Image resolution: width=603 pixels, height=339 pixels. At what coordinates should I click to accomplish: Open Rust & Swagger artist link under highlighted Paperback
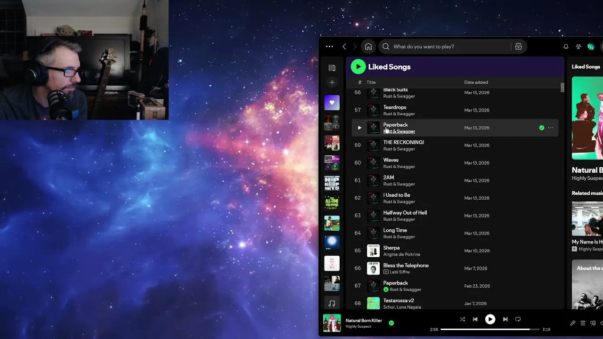click(x=399, y=131)
